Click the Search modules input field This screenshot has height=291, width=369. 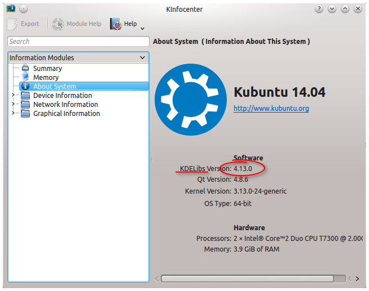(78, 42)
